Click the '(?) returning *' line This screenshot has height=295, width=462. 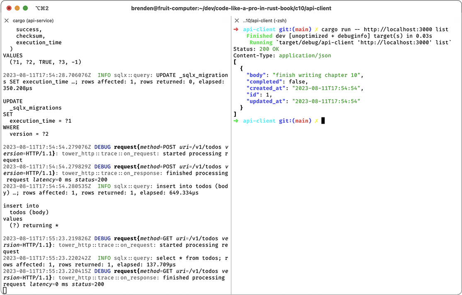(x=34, y=225)
